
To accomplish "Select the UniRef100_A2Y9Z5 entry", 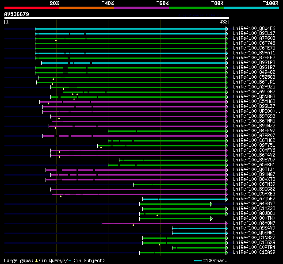I will [x=254, y=87].
